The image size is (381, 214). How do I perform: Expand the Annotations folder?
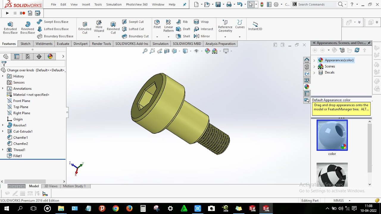pyautogui.click(x=3, y=88)
